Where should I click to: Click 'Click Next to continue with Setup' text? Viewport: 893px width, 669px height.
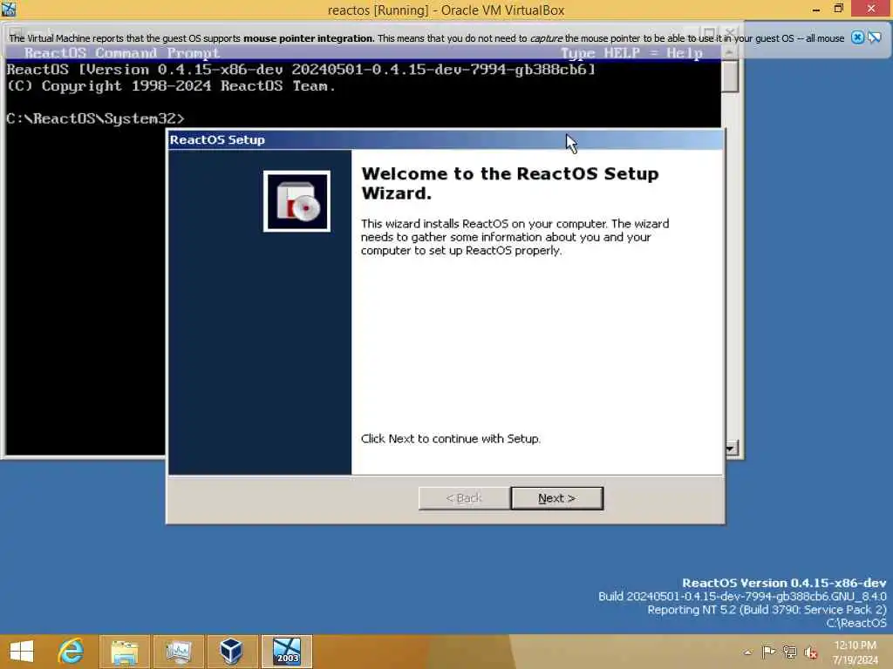click(451, 439)
